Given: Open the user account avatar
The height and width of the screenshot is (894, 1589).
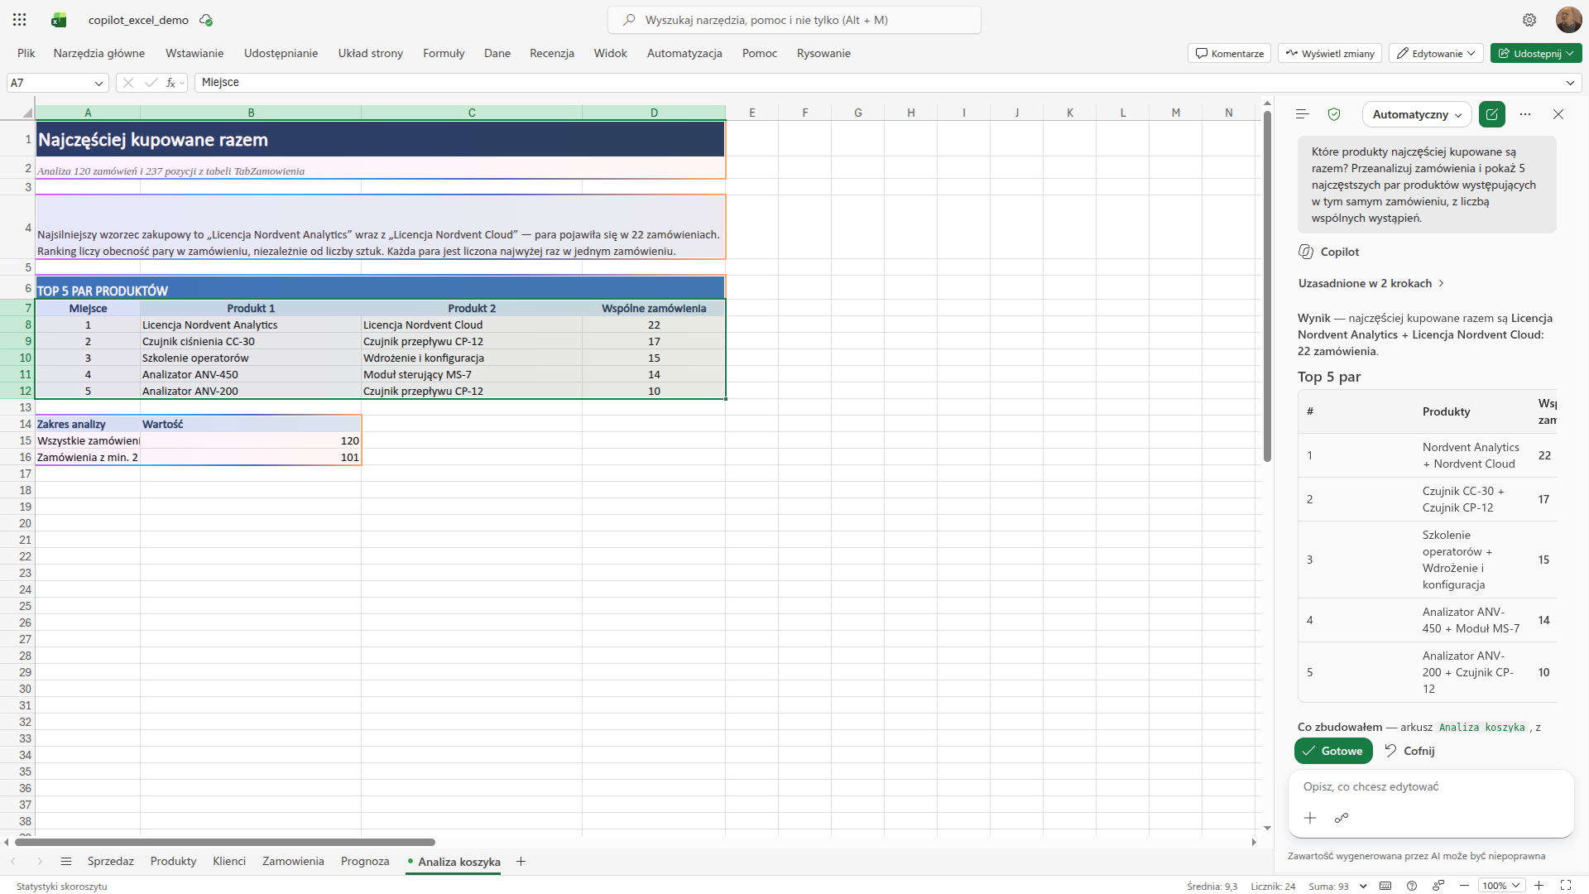Looking at the screenshot, I should click(1568, 20).
